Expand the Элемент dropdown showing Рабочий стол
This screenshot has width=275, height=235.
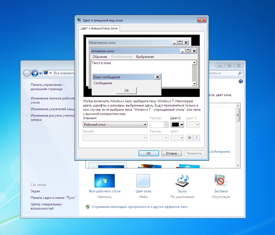click(x=115, y=125)
